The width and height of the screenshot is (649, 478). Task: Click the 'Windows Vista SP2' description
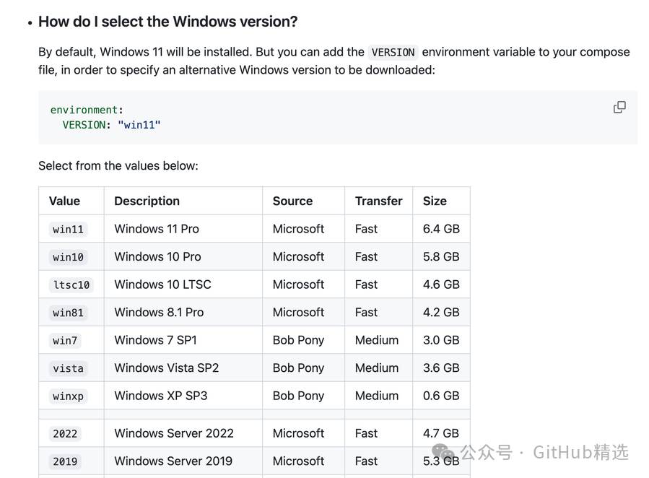(166, 368)
